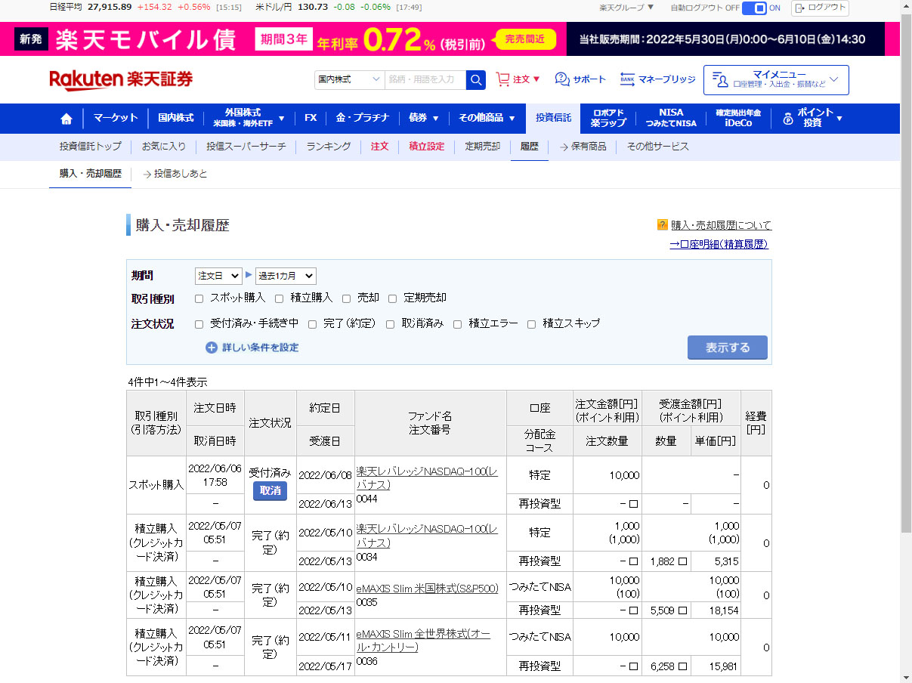
Task: Click the plus icon for detailed conditions
Action: click(212, 348)
